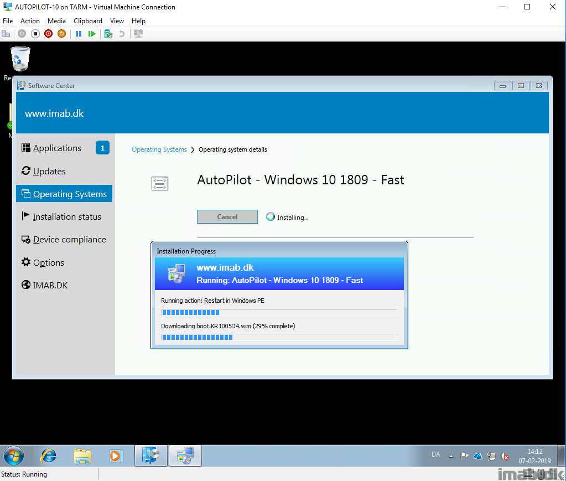Select Operating Systems in the sidebar
The width and height of the screenshot is (566, 481).
[x=64, y=194]
